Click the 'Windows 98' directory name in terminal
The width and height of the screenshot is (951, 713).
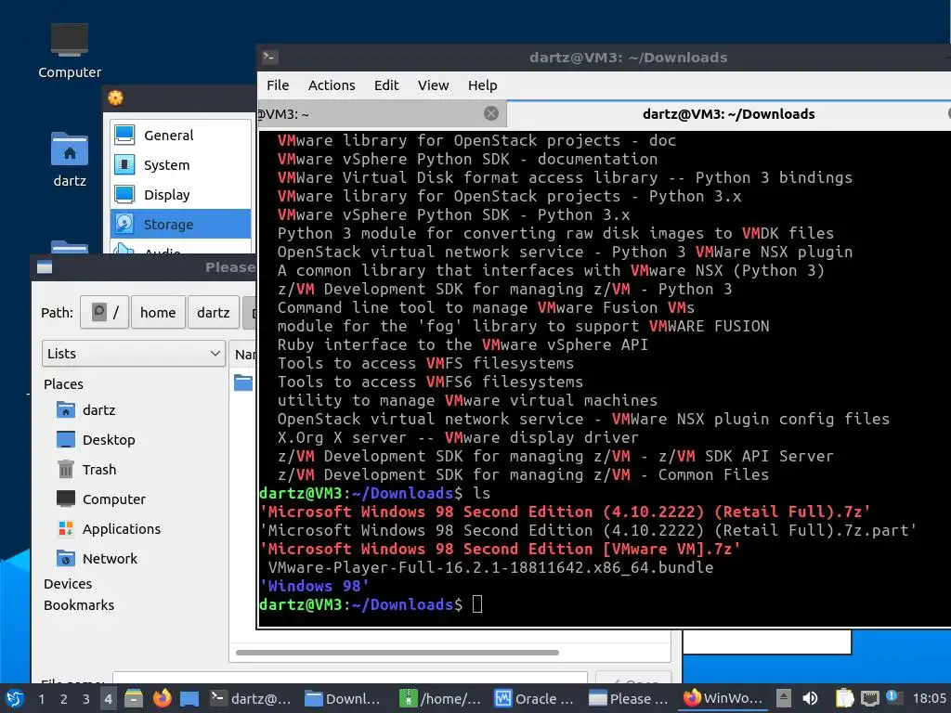point(314,586)
